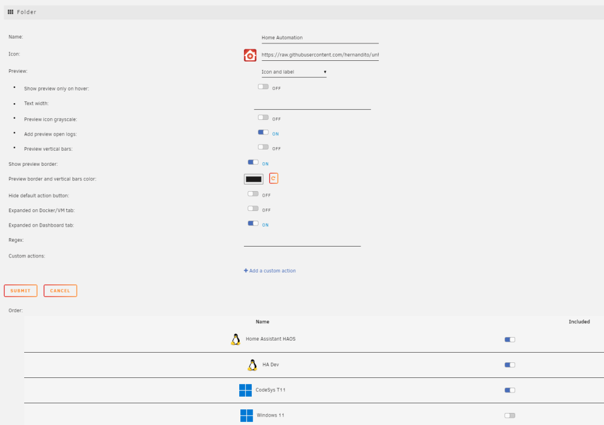Enable Show preview only on hover
The width and height of the screenshot is (604, 425).
[263, 87]
